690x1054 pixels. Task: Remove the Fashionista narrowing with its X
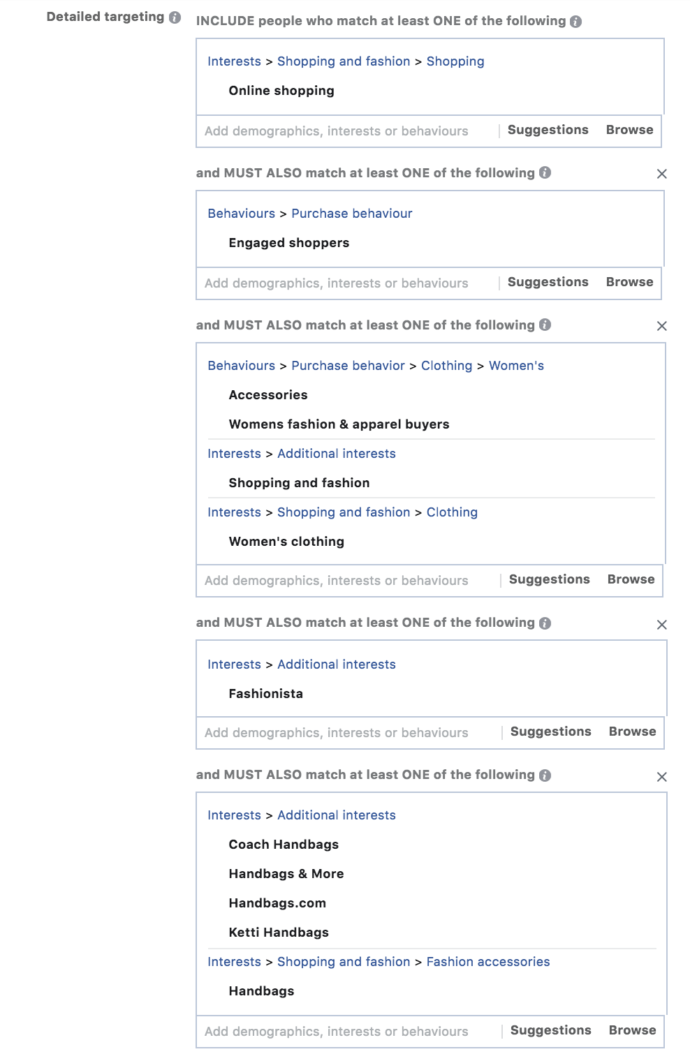coord(661,625)
